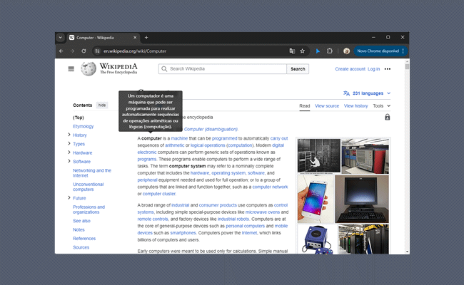464x285 pixels.
Task: Expand the History section chevron
Action: pos(69,135)
